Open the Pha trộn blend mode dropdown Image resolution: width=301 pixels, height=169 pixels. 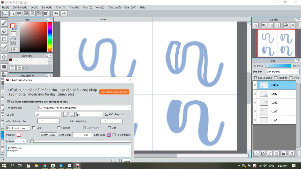point(282,72)
